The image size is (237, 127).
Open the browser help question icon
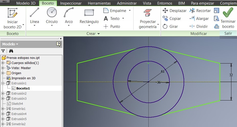pyautogui.click(x=58, y=44)
